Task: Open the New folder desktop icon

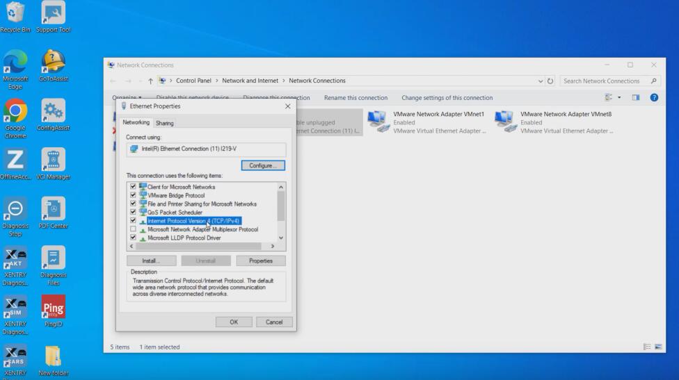Action: click(x=54, y=361)
